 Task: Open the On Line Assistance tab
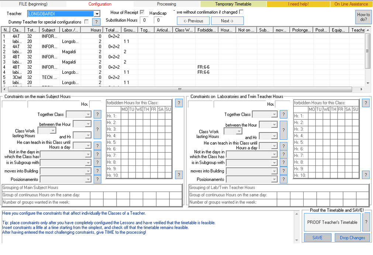tap(351, 4)
